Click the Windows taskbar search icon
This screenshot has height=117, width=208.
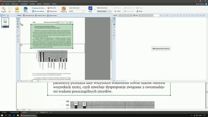[x=6, y=115]
